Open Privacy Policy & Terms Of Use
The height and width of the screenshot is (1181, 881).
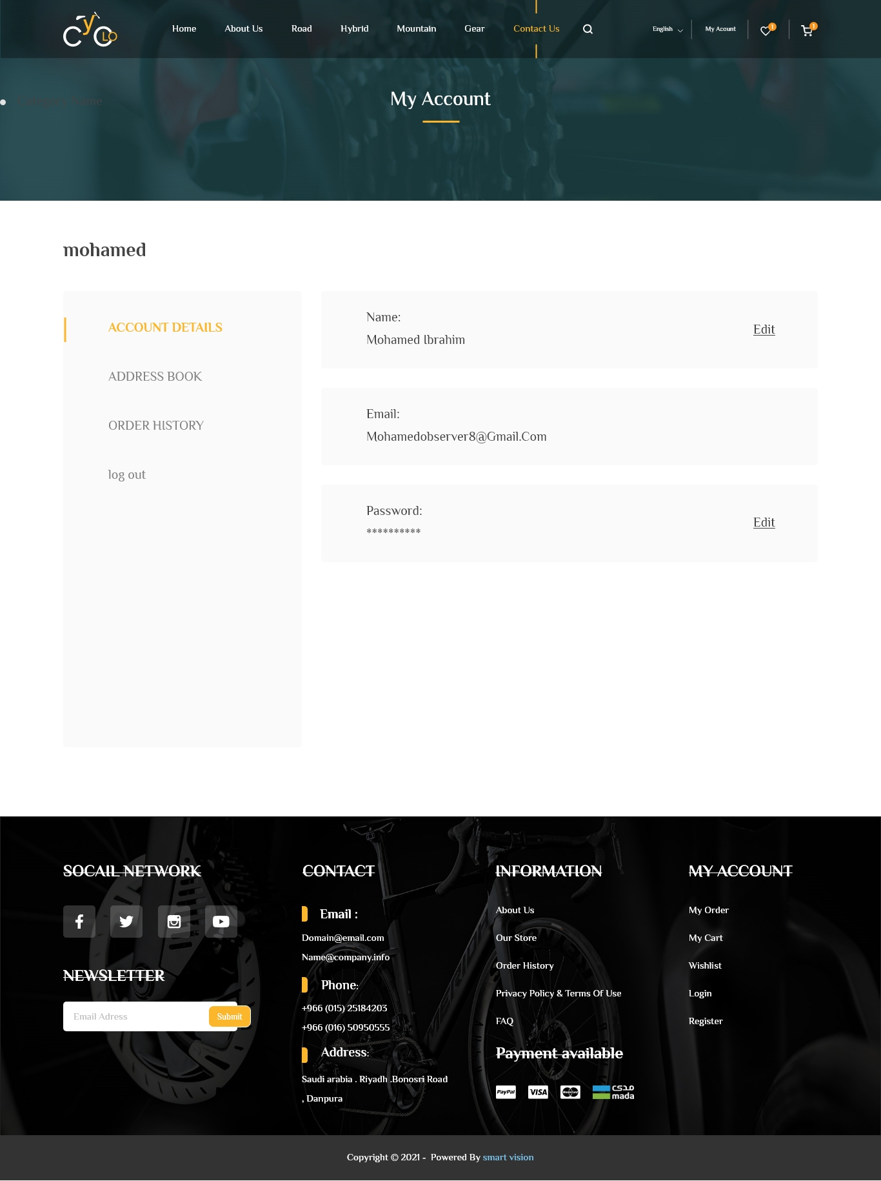(x=558, y=993)
